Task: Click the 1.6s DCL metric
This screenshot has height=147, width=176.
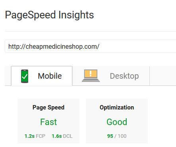Action: (62, 136)
